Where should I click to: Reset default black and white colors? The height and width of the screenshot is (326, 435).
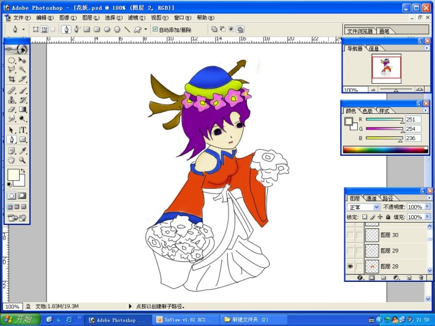[x=9, y=184]
